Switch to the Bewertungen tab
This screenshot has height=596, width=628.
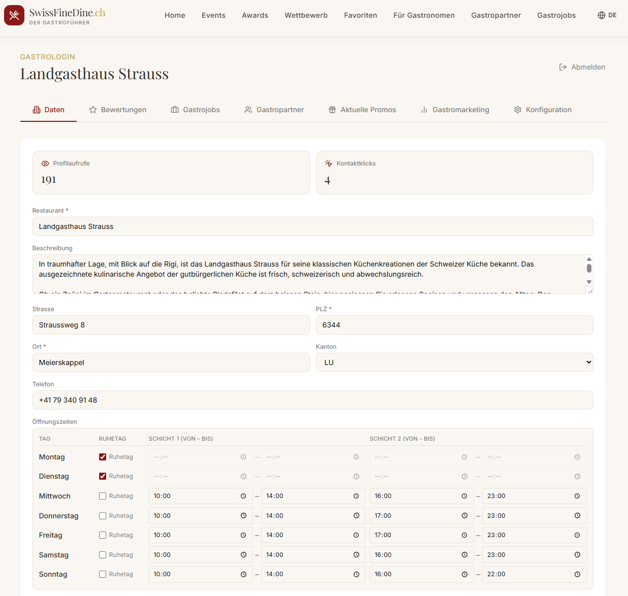[x=117, y=110]
